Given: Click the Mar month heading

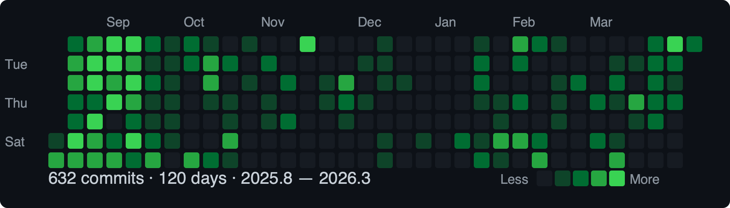Looking at the screenshot, I should click(x=601, y=22).
